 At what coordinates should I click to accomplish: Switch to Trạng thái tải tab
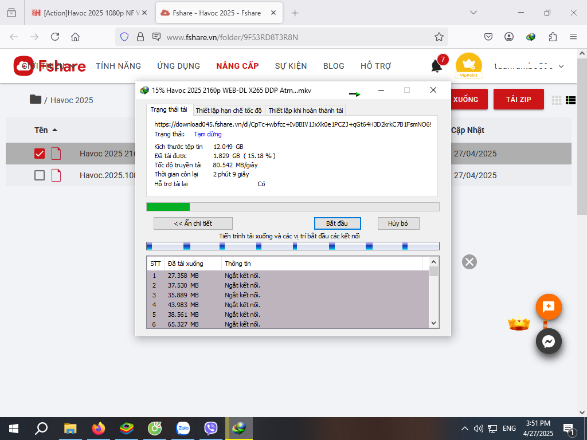point(169,109)
